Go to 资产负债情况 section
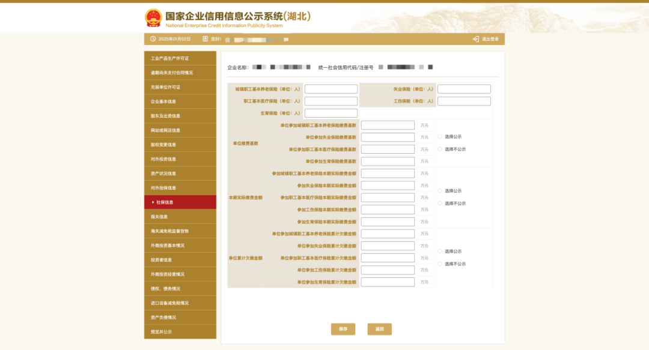The image size is (649, 350). pyautogui.click(x=180, y=318)
